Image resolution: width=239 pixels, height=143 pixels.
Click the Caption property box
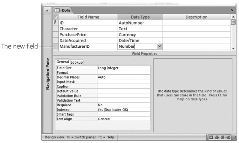tap(124, 86)
